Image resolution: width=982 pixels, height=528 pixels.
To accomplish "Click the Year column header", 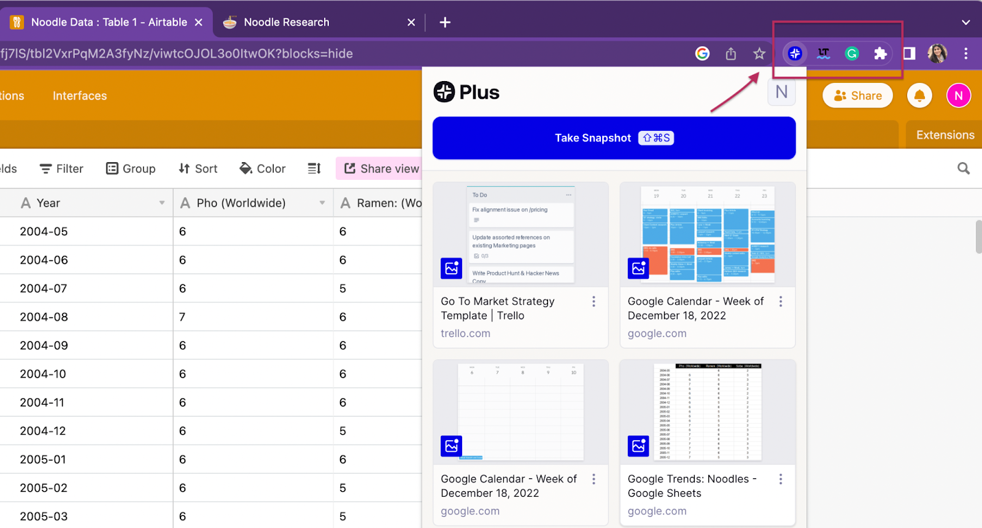I will [x=87, y=203].
